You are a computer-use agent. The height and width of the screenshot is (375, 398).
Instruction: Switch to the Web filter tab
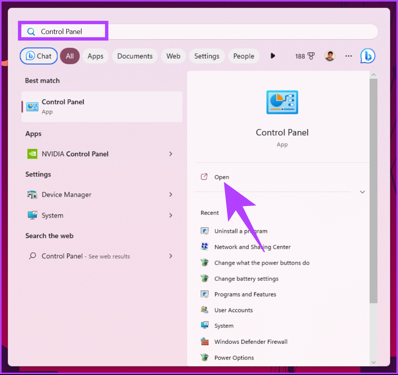173,56
